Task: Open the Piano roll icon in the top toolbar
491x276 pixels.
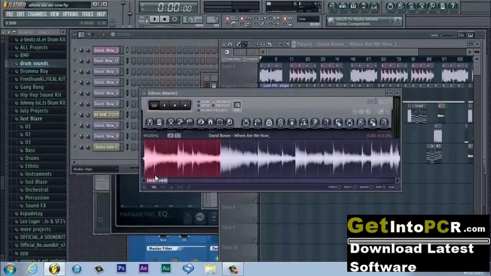Action: coord(353,6)
